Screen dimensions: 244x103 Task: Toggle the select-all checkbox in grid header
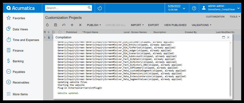tap(60, 32)
